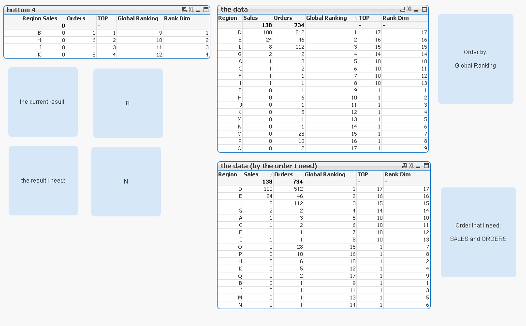Minimize 'the data' table object
The width and height of the screenshot is (526, 326).
point(416,10)
